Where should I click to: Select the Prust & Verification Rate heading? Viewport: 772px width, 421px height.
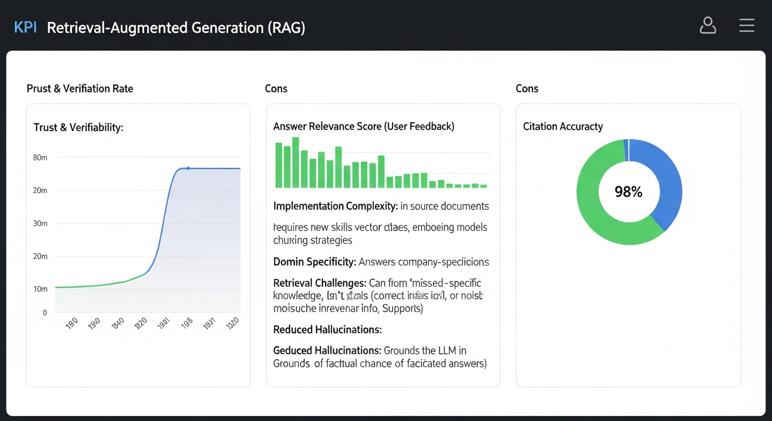pyautogui.click(x=80, y=89)
